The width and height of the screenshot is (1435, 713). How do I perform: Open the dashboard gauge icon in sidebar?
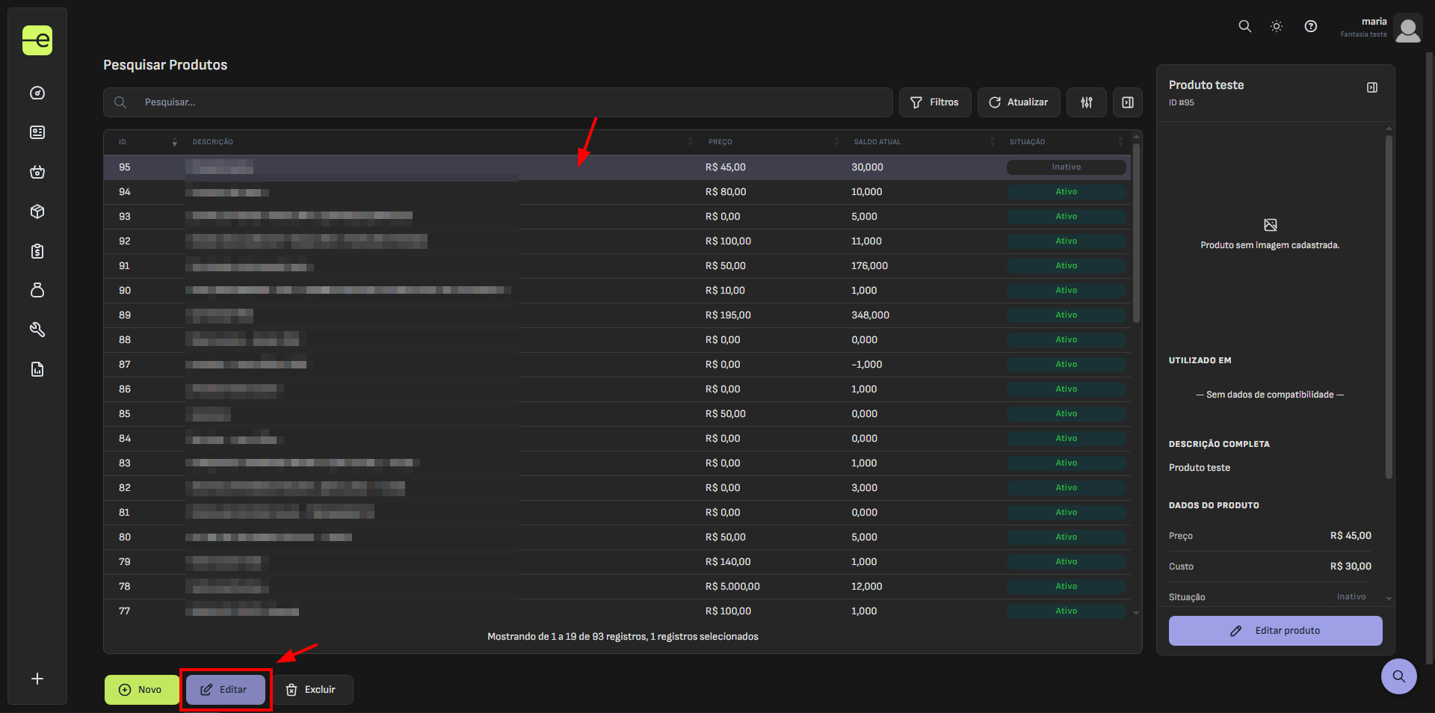37,93
